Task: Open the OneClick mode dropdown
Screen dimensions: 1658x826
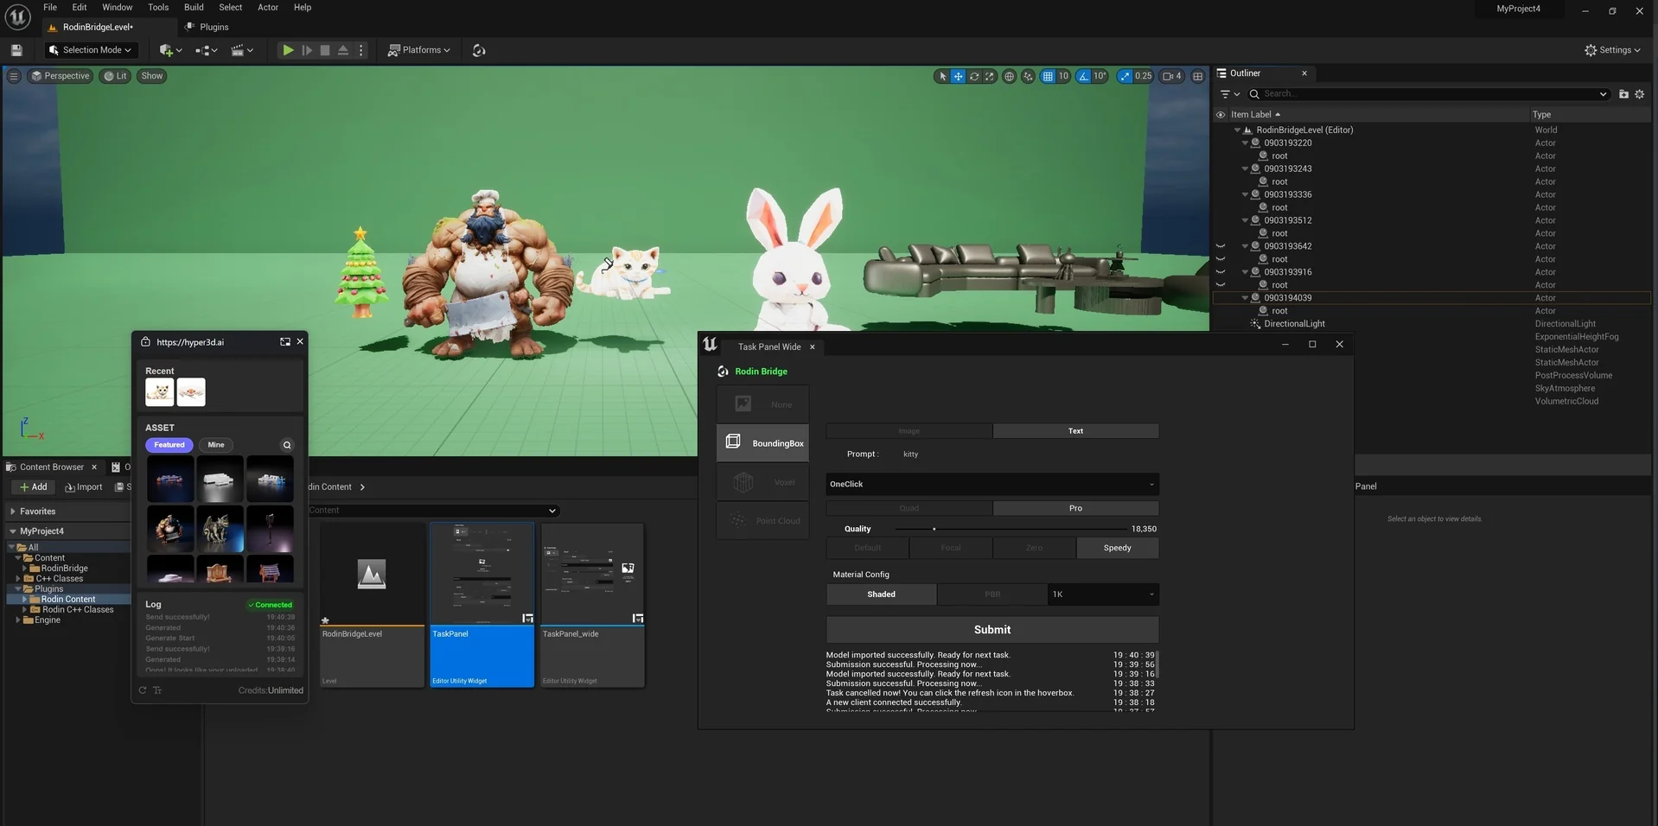Action: point(992,485)
